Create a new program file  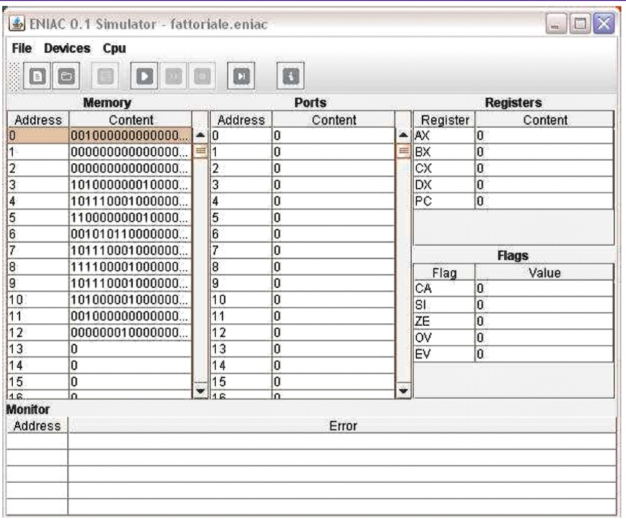point(36,75)
